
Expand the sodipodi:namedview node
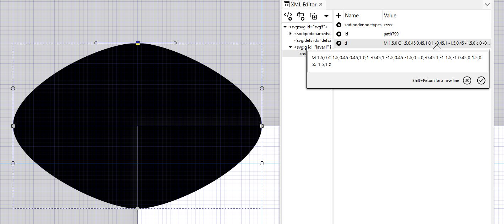[x=291, y=34]
